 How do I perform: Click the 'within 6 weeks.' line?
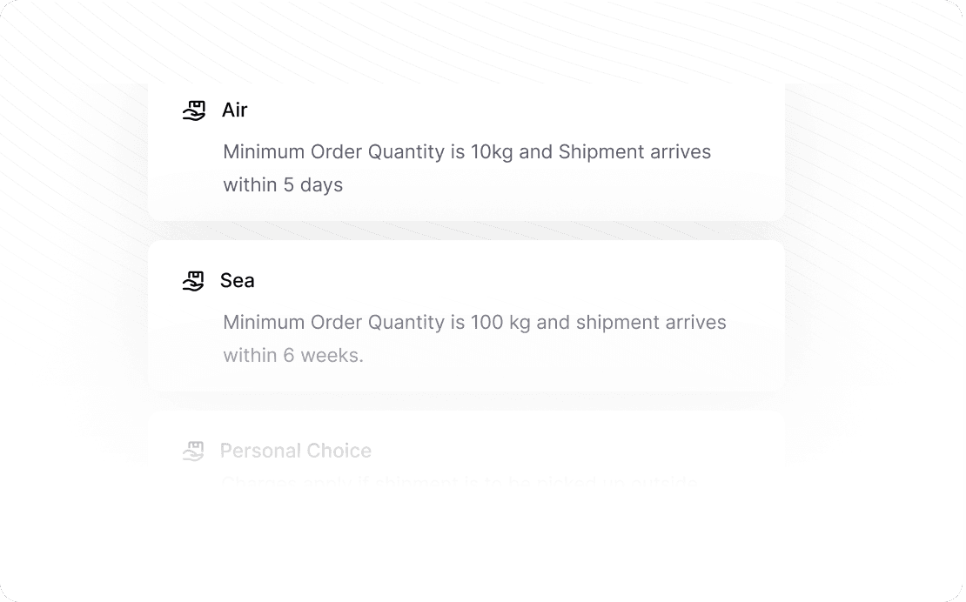tap(293, 355)
